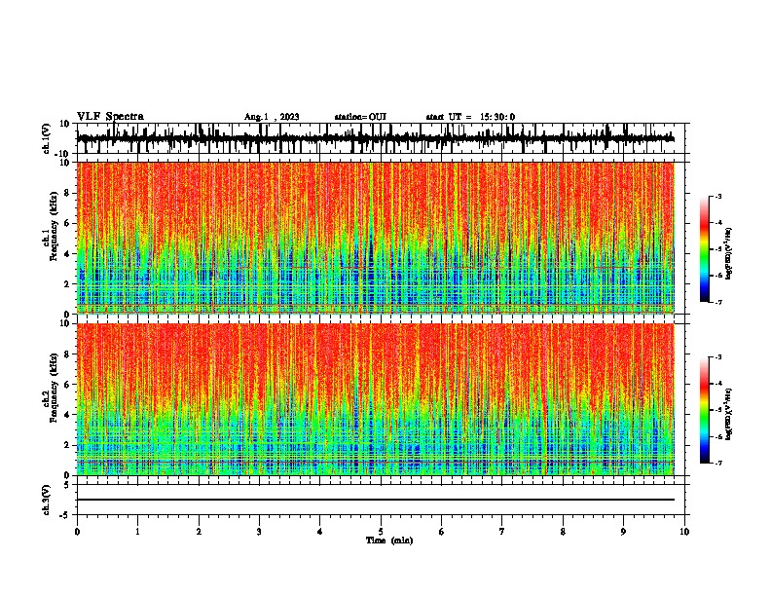Click the "start UT = 15:30: 0" label
This screenshot has width=771, height=596.
[x=470, y=117]
